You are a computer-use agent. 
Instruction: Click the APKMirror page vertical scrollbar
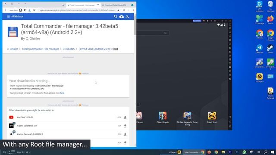pos(135,25)
